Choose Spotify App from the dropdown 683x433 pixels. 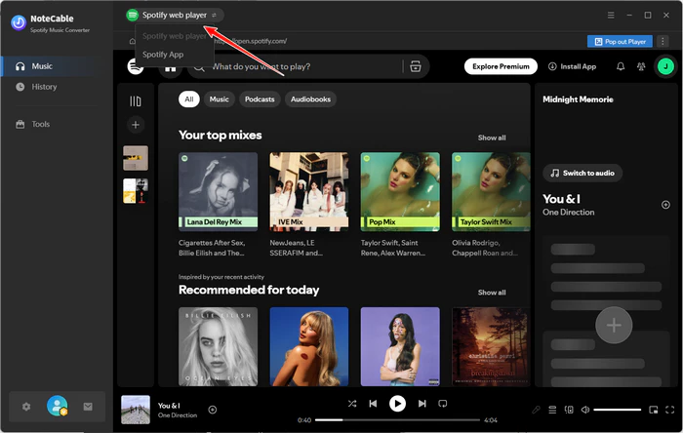point(163,55)
